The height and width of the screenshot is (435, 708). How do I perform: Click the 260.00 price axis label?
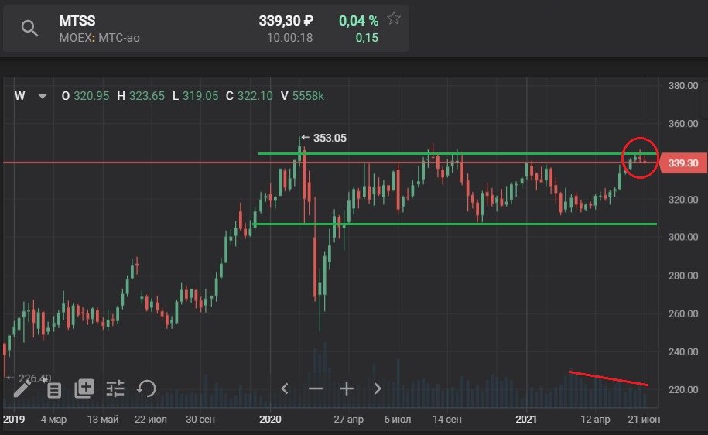point(683,313)
